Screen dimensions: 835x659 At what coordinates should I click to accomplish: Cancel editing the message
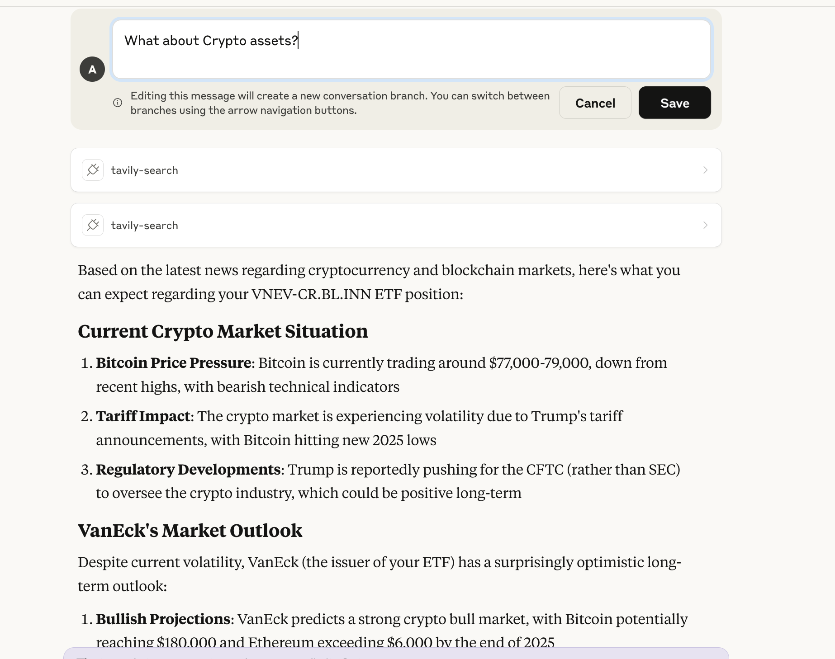[595, 103]
